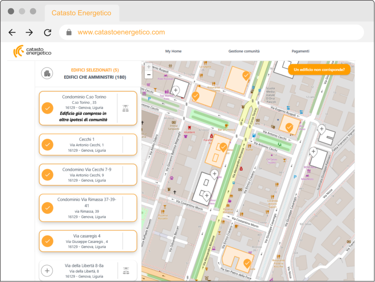Click the community icon on Condominio C.so Torino card
The width and height of the screenshot is (375, 282).
point(126,108)
